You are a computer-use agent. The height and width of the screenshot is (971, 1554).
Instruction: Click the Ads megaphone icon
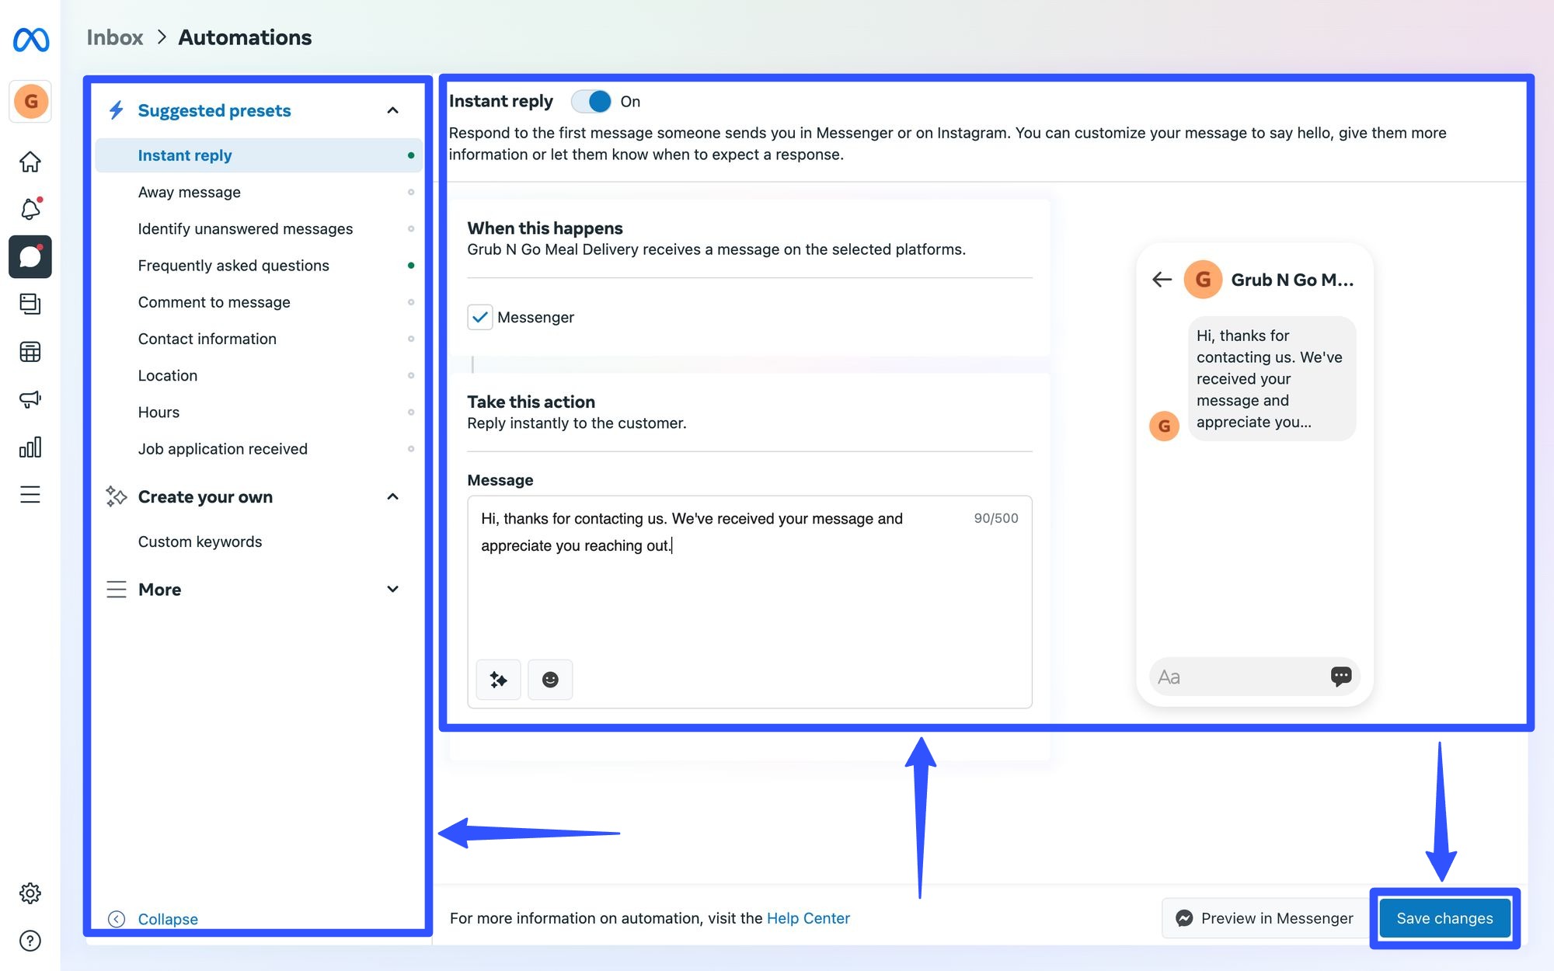30,399
